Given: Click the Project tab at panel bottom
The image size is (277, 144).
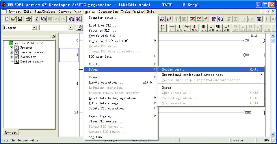Looking at the screenshot, I should click(x=10, y=132).
